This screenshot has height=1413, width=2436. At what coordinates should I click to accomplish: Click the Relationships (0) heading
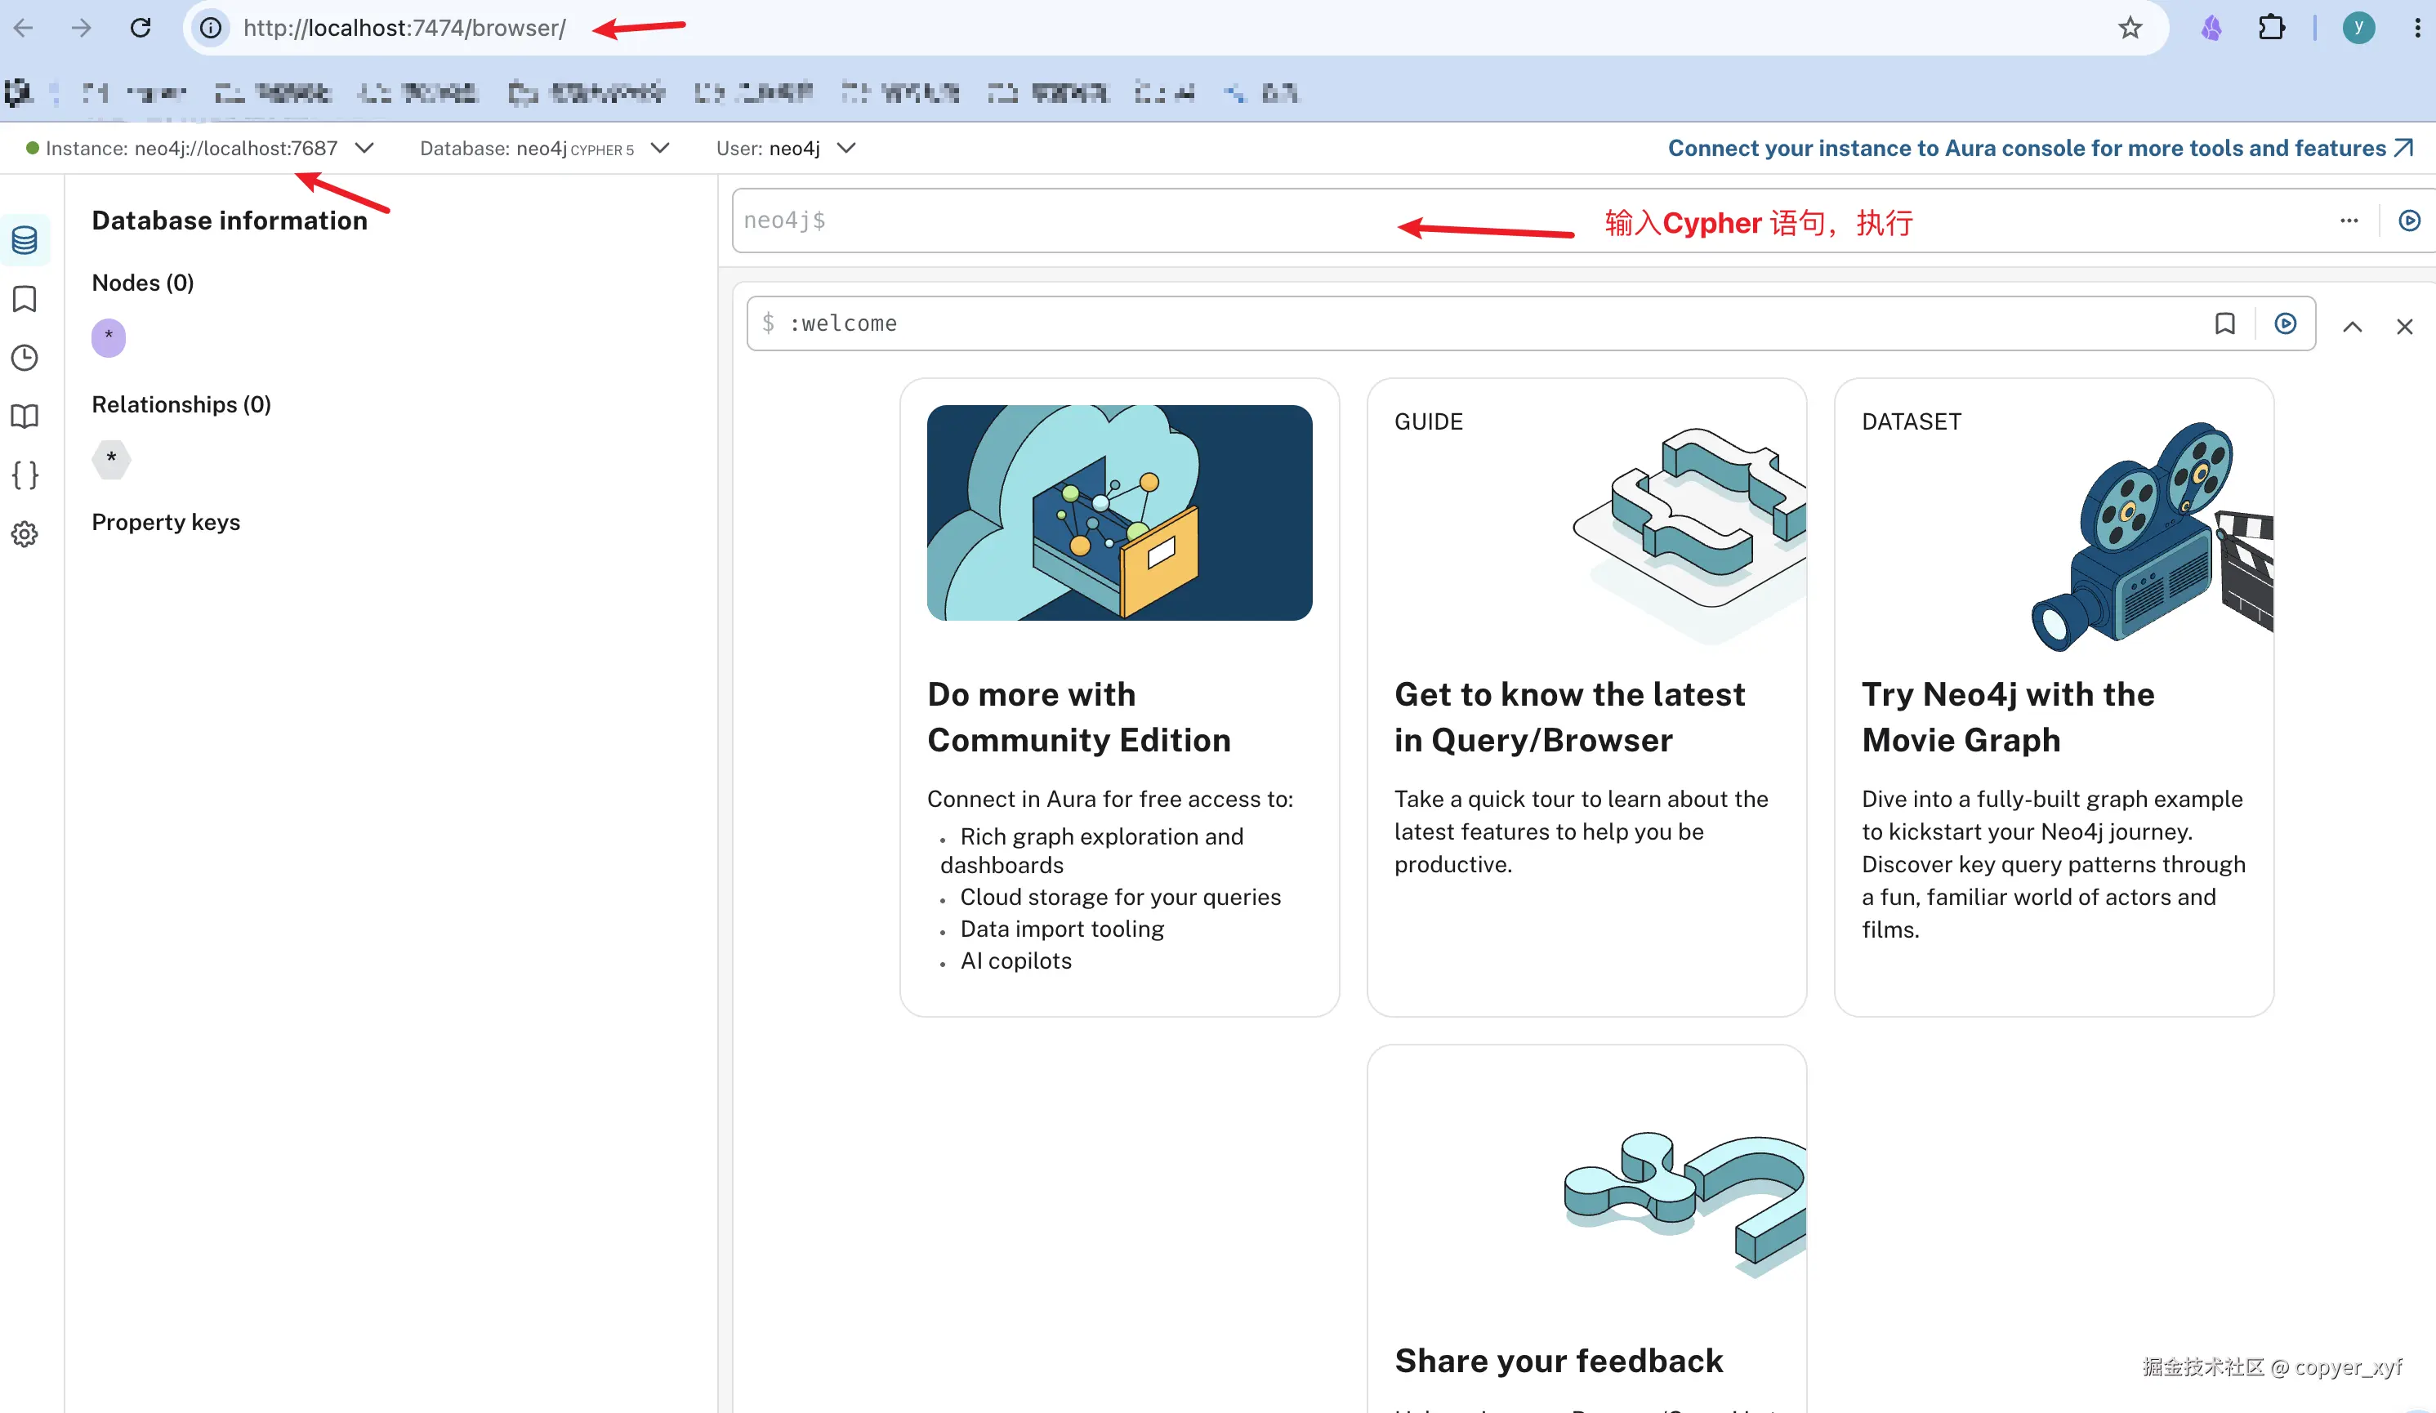(181, 404)
